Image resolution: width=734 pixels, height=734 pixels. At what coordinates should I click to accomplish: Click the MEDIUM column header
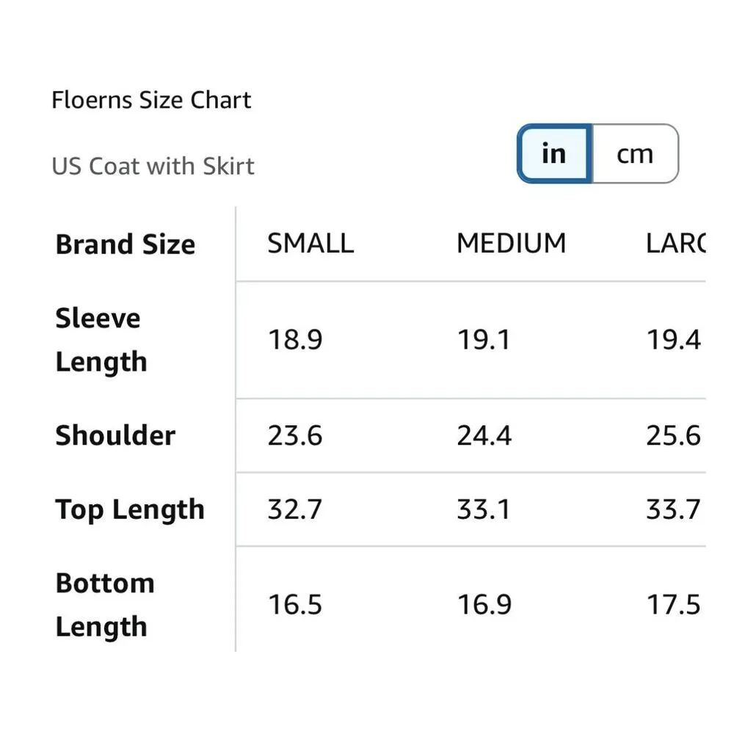pos(511,243)
